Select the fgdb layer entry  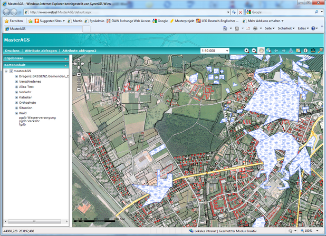pos(23,124)
